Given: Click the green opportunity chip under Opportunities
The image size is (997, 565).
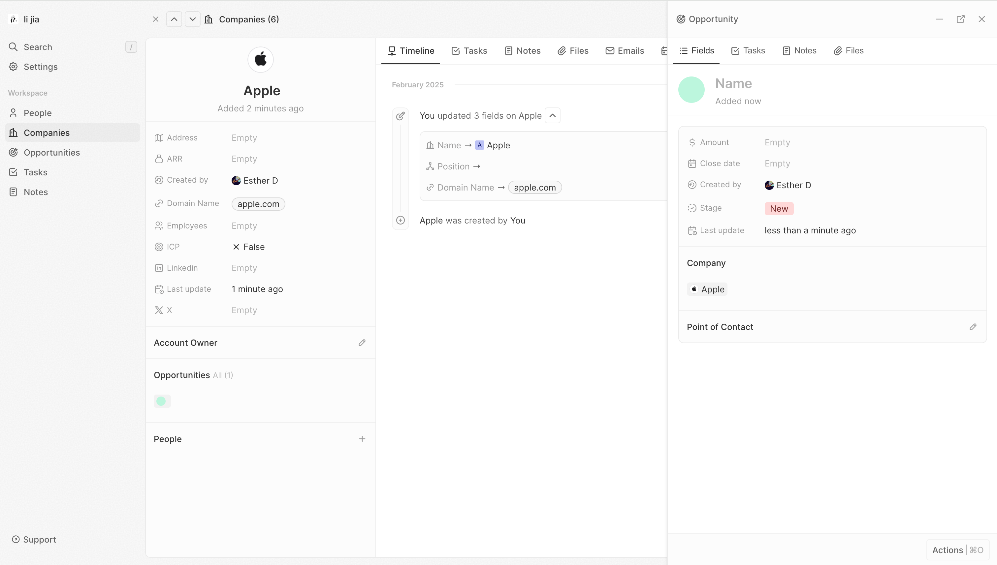Looking at the screenshot, I should coord(162,401).
